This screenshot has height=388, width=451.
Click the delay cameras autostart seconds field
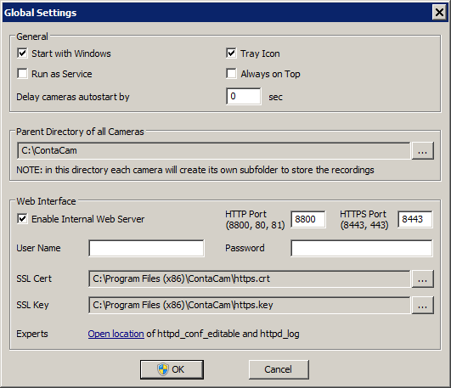(x=244, y=96)
